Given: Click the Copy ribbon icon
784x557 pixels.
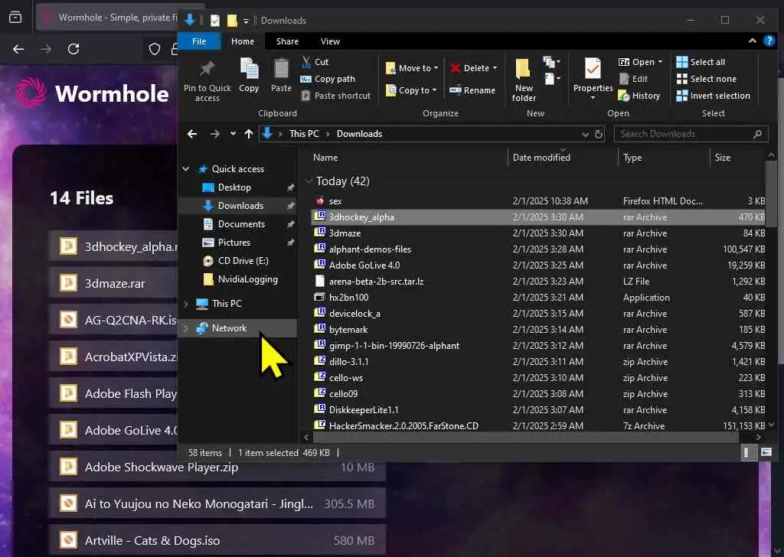Looking at the screenshot, I should pyautogui.click(x=249, y=69).
